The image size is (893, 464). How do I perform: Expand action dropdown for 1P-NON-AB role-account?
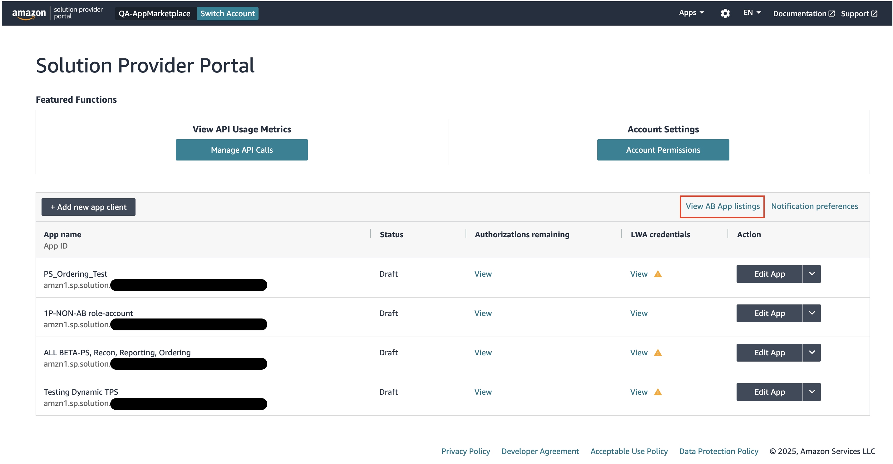(812, 313)
